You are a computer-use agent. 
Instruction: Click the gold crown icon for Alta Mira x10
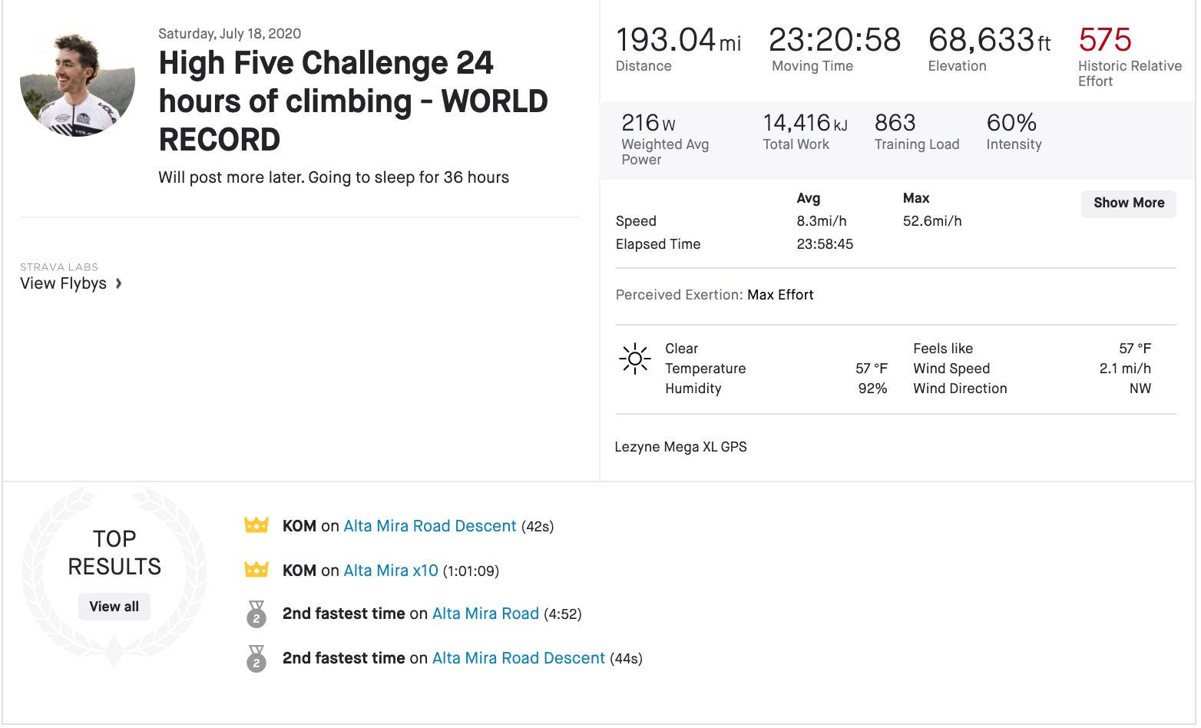pos(256,571)
